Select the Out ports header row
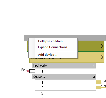106x98 pixels. [x=64, y=77]
